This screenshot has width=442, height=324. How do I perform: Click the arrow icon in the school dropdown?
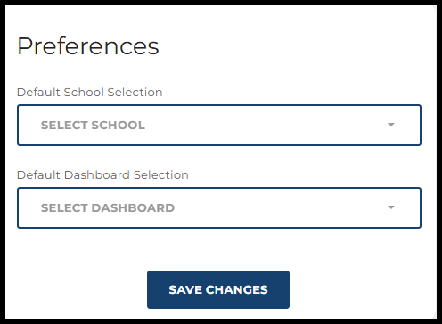(x=391, y=125)
